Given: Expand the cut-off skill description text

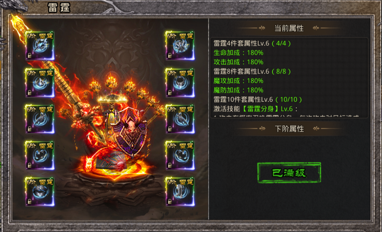Looking at the screenshot, I should coord(286,116).
